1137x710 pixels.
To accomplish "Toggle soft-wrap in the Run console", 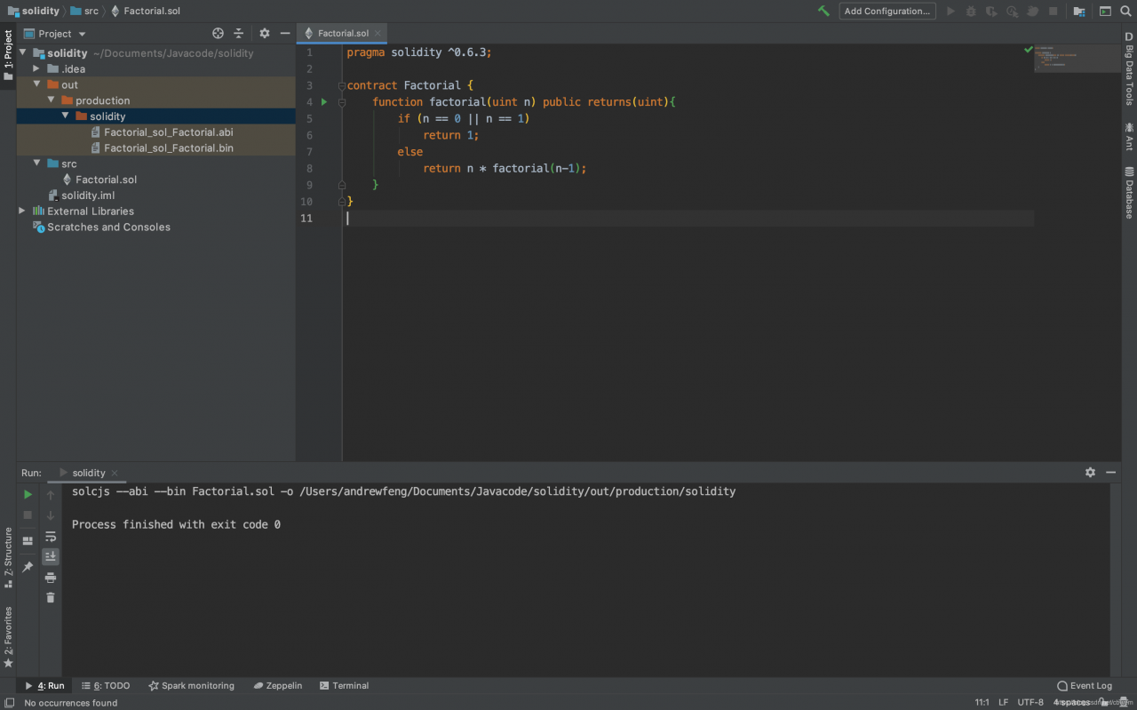I will pyautogui.click(x=51, y=537).
